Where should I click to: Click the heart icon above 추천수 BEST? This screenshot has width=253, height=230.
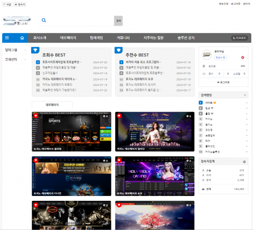click(119, 50)
